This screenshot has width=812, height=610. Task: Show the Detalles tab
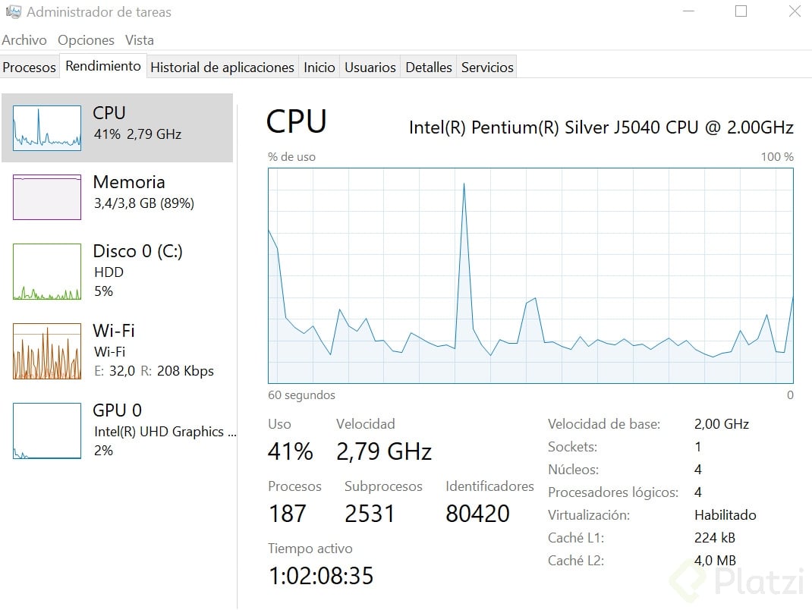(x=429, y=68)
